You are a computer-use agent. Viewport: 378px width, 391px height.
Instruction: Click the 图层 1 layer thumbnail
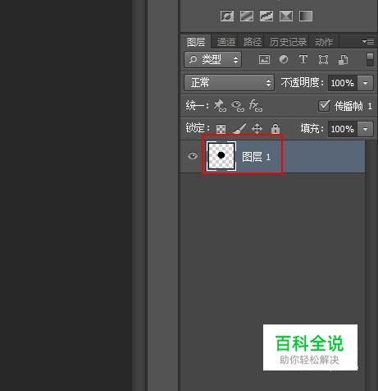(x=221, y=156)
